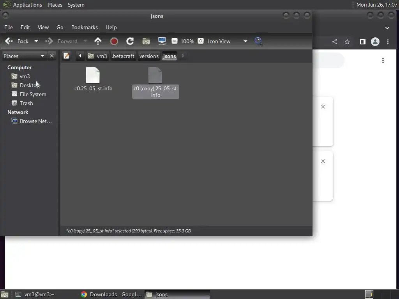This screenshot has width=399, height=299.
Task: Click Chrome's share page icon
Action: pyautogui.click(x=335, y=42)
